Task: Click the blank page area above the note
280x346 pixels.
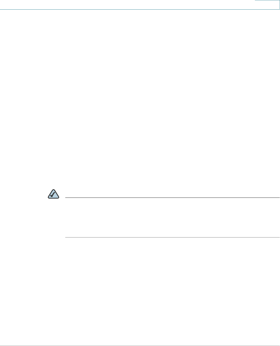Action: click(140, 99)
